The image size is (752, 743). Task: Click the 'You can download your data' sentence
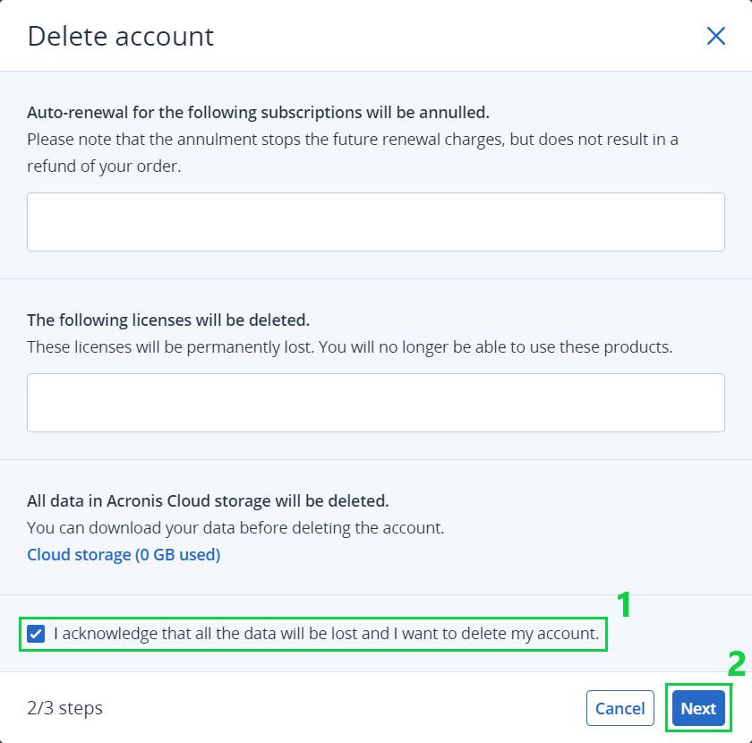235,527
